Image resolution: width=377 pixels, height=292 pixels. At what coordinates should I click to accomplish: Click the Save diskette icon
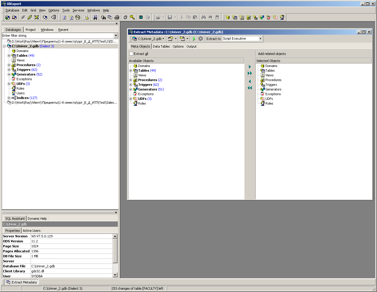(170, 17)
